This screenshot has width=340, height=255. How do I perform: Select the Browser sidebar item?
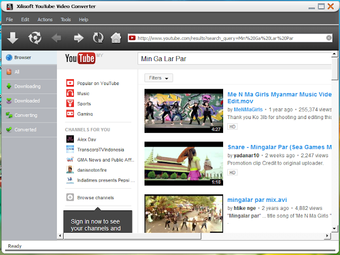29,57
